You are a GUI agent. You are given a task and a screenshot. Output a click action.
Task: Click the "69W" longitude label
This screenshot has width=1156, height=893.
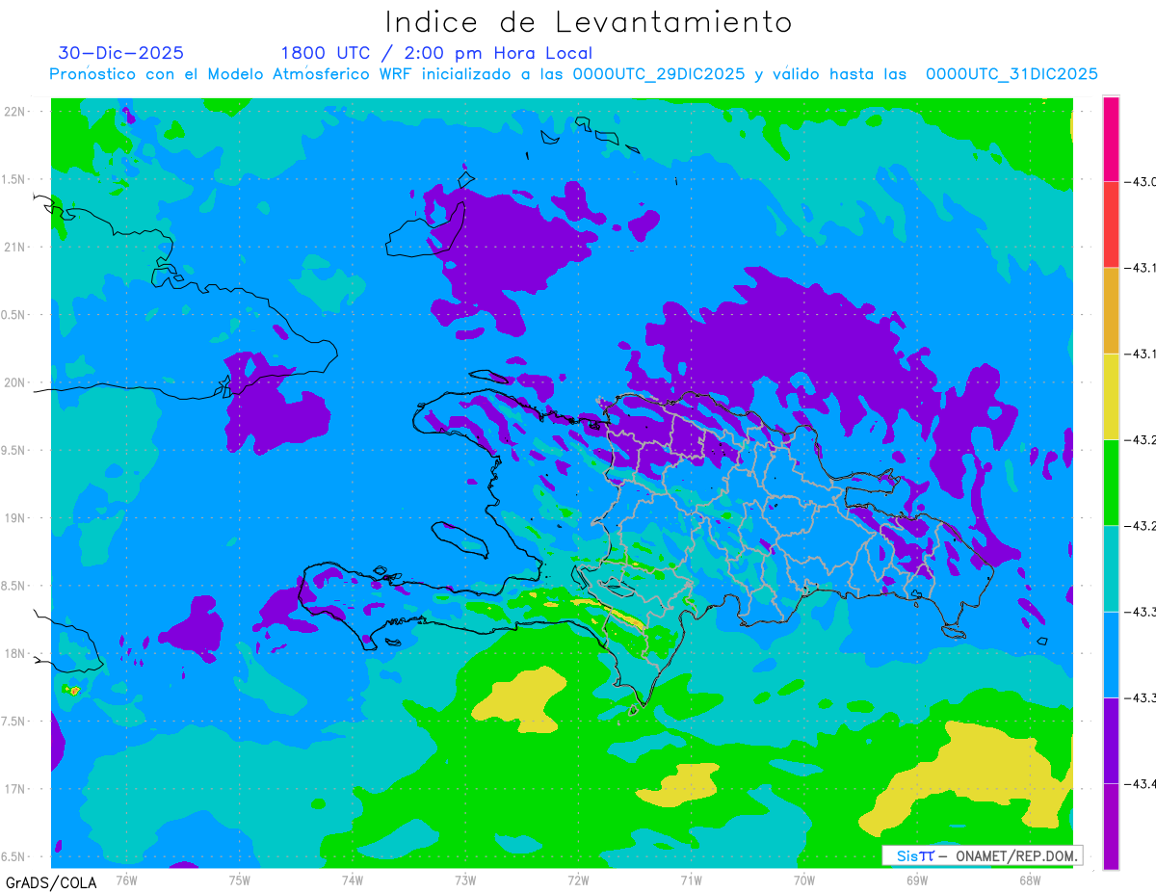tap(917, 879)
